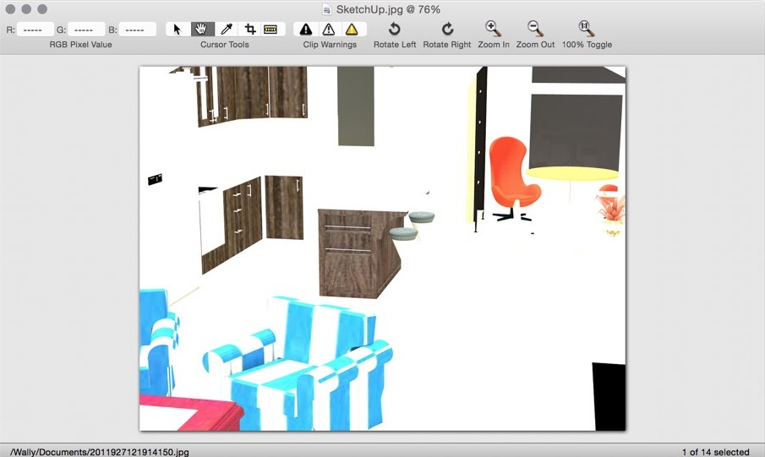Click the 'Rotate Right' label
Viewport: 765px width, 457px height.
point(447,45)
